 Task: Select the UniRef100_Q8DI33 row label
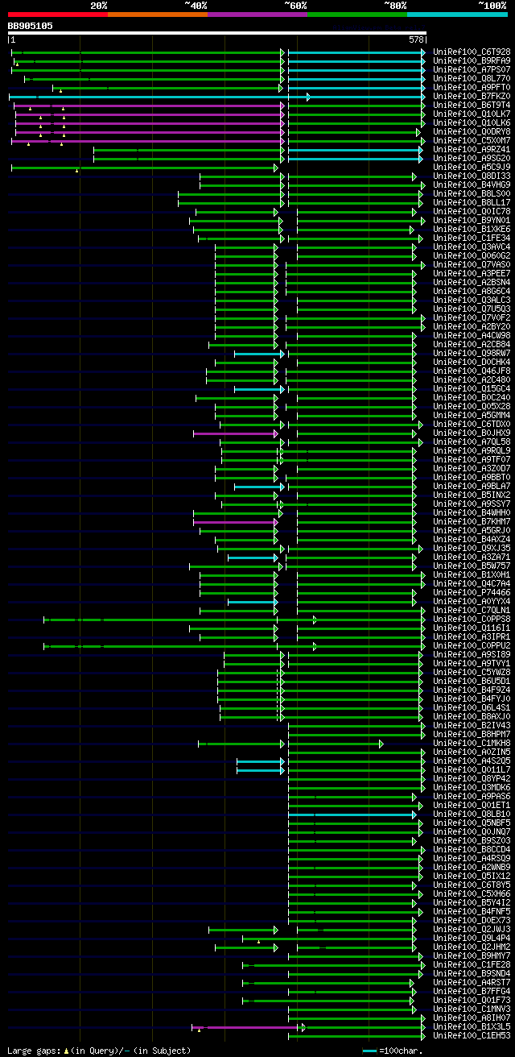point(472,176)
